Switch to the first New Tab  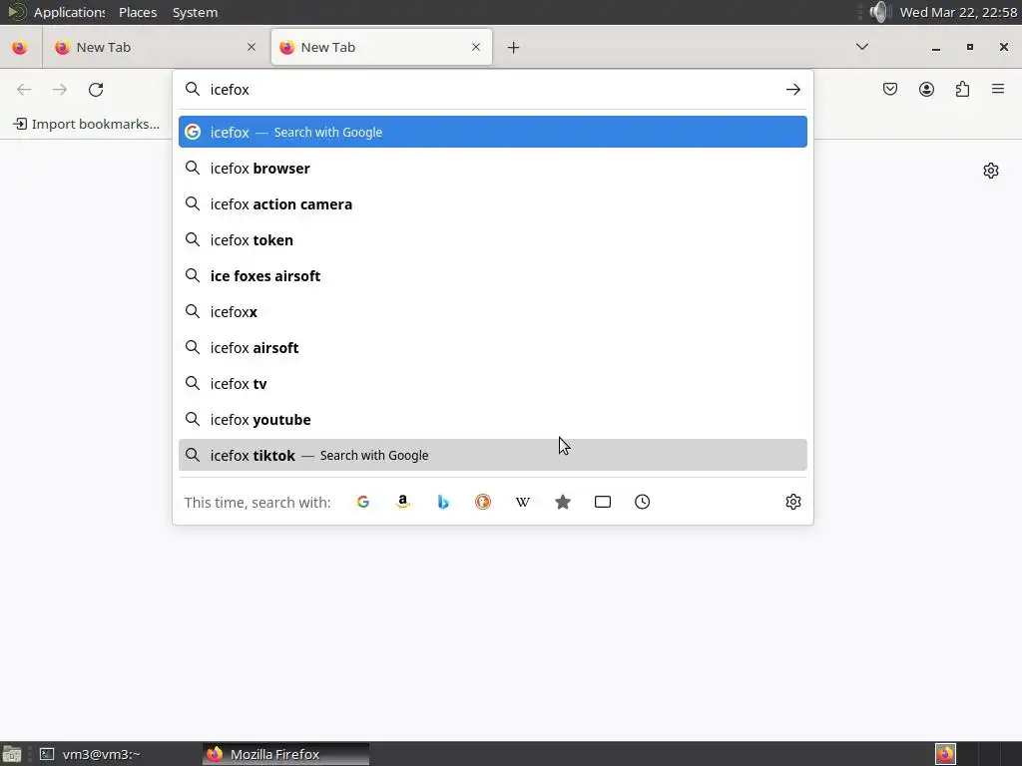point(155,47)
